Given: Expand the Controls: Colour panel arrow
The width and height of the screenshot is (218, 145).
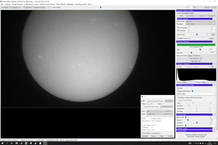Looking at the screenshot, I should click(214, 128).
